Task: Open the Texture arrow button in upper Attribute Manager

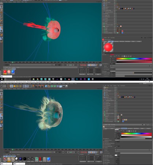Action: pyautogui.click(x=111, y=66)
